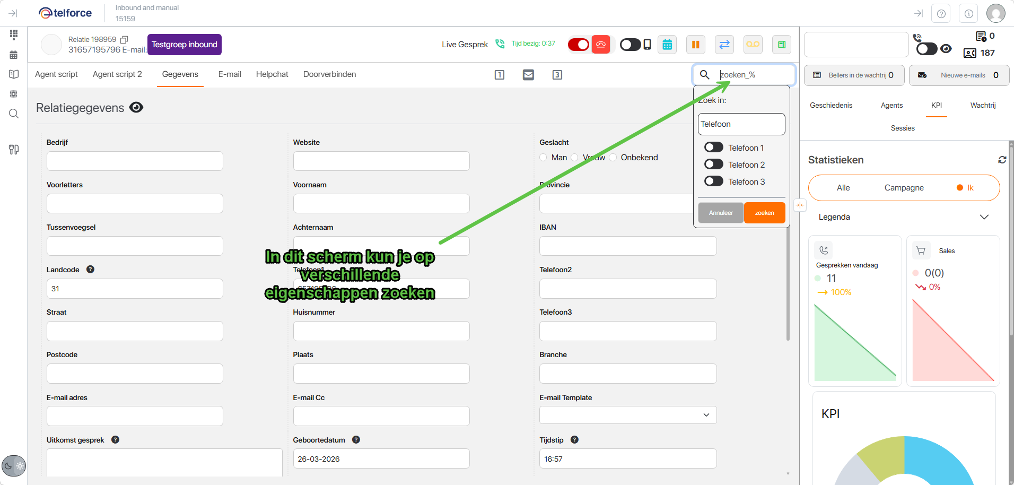Turn on the Telefoon 3 search toggle
Image resolution: width=1014 pixels, height=485 pixels.
(713, 181)
